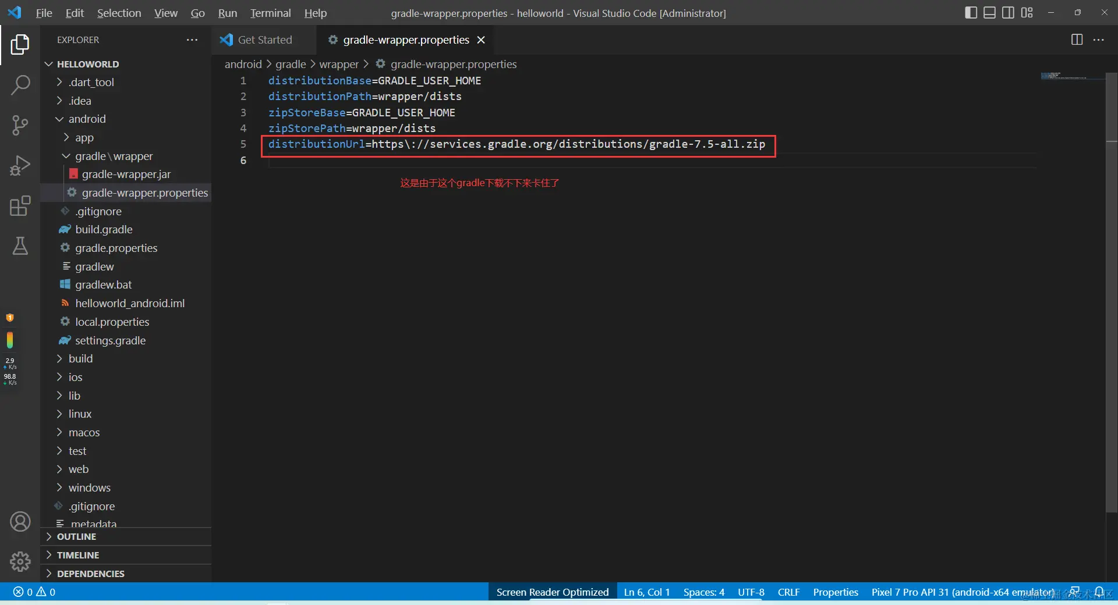Click the notifications bell in status bar
1118x605 pixels.
pos(1099,592)
